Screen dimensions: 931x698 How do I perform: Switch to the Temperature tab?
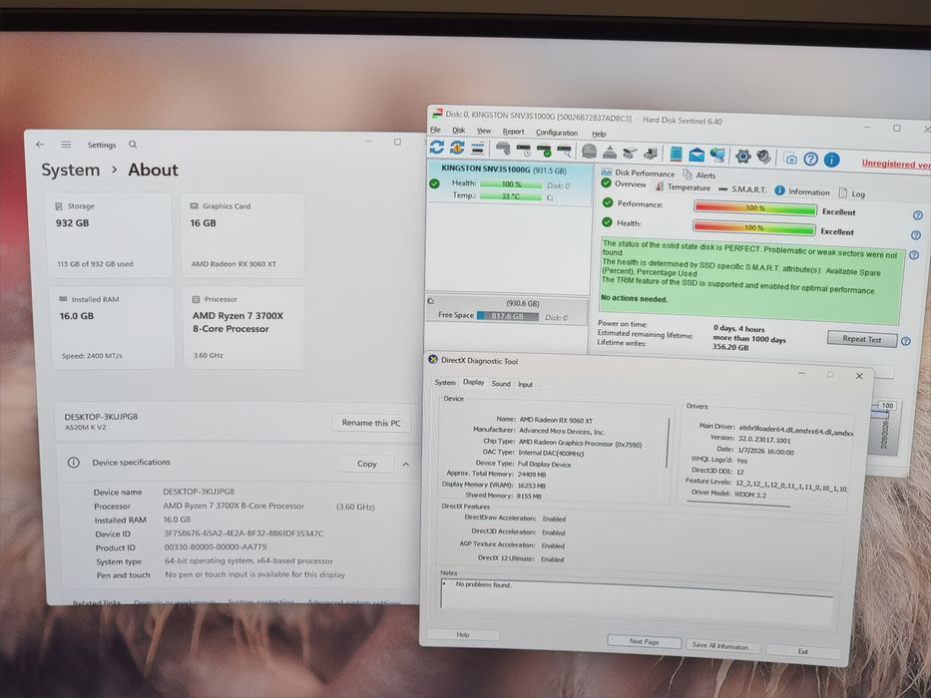(683, 187)
